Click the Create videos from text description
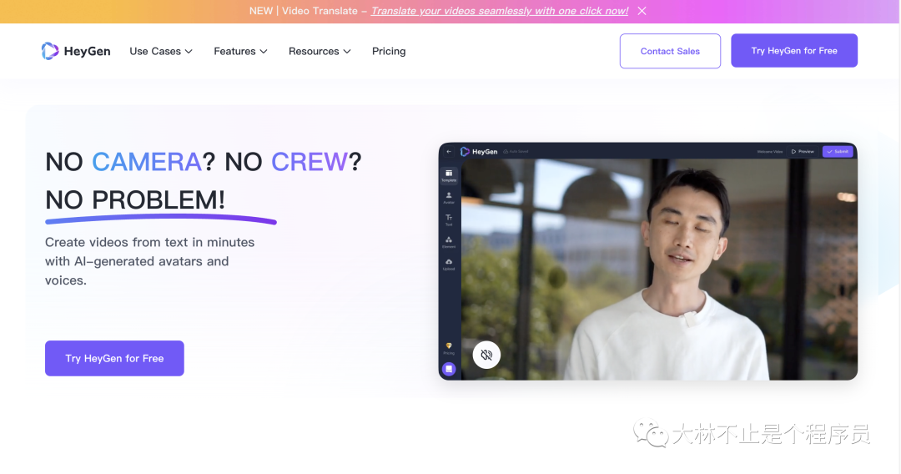This screenshot has width=901, height=474. [x=149, y=261]
